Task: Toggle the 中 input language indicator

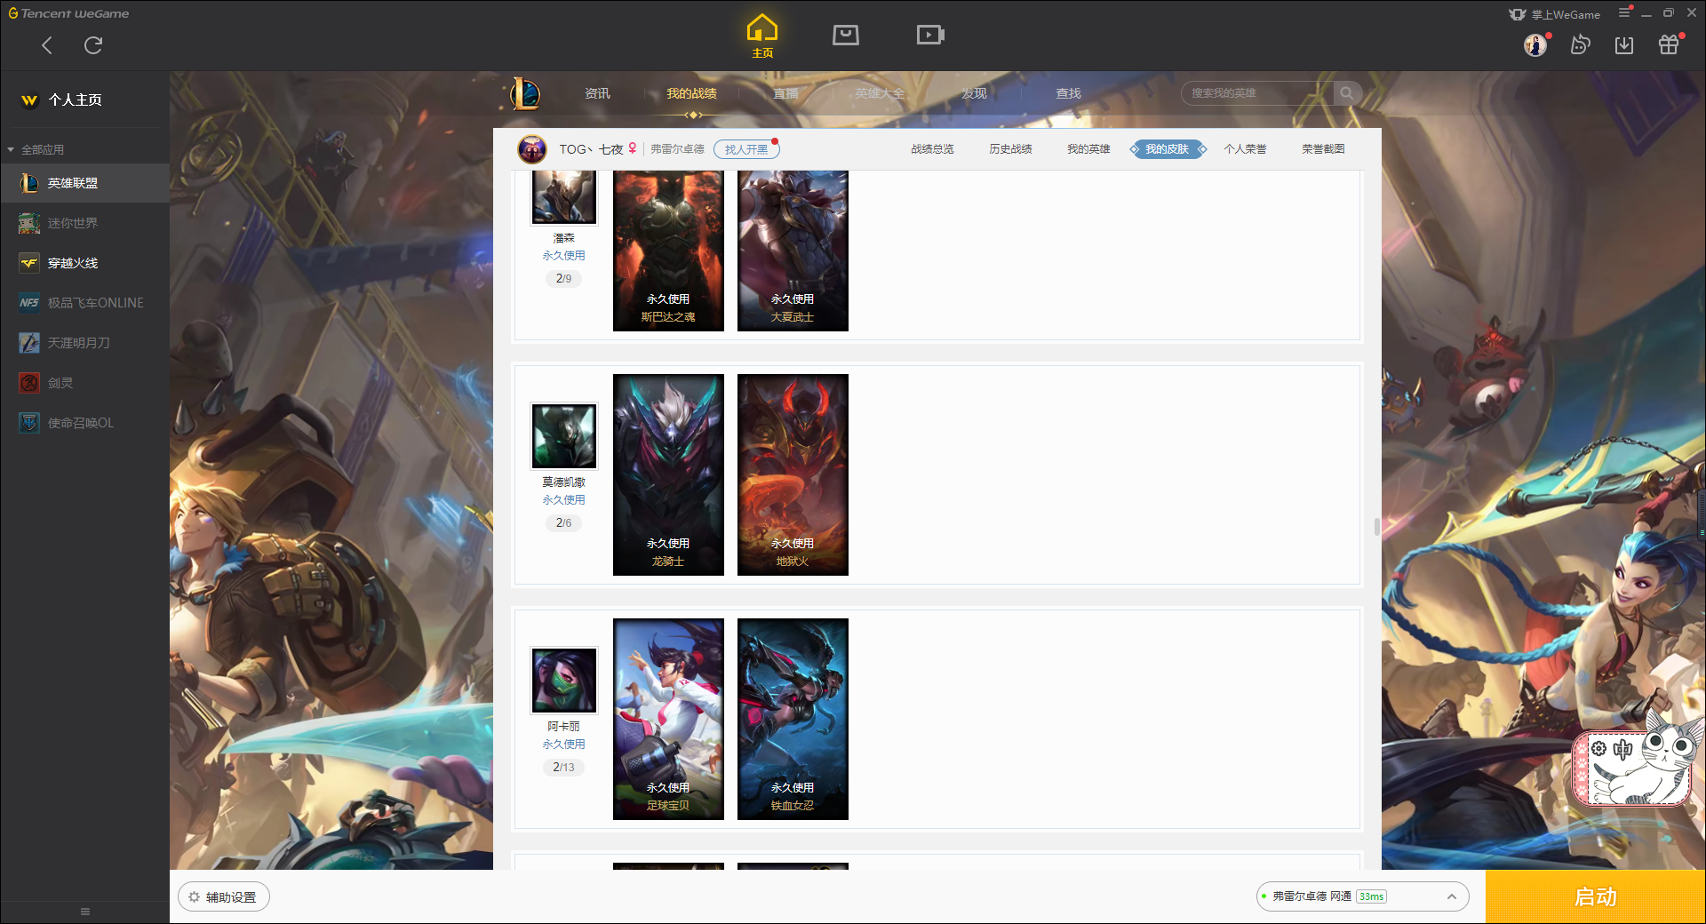Action: [x=1622, y=749]
